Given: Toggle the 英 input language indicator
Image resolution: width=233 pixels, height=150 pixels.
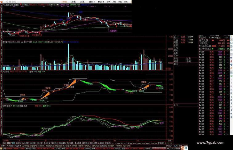Looking at the screenshot, I should pyautogui.click(x=186, y=148).
